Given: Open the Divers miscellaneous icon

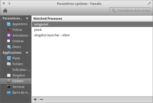Looking at the screenshot, I should click(x=9, y=47).
